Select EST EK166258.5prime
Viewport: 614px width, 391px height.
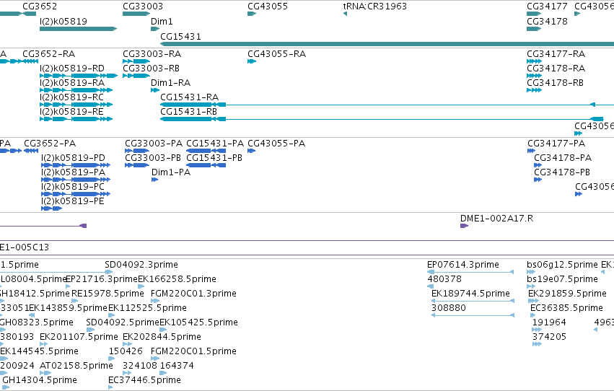tap(141, 286)
